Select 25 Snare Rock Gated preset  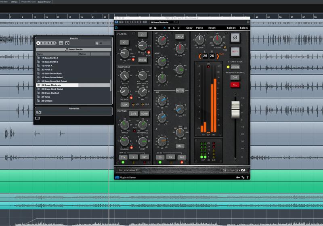pos(52,89)
